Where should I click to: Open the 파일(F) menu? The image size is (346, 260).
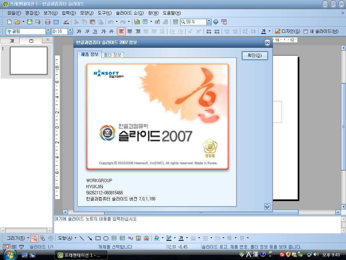[x=14, y=13]
